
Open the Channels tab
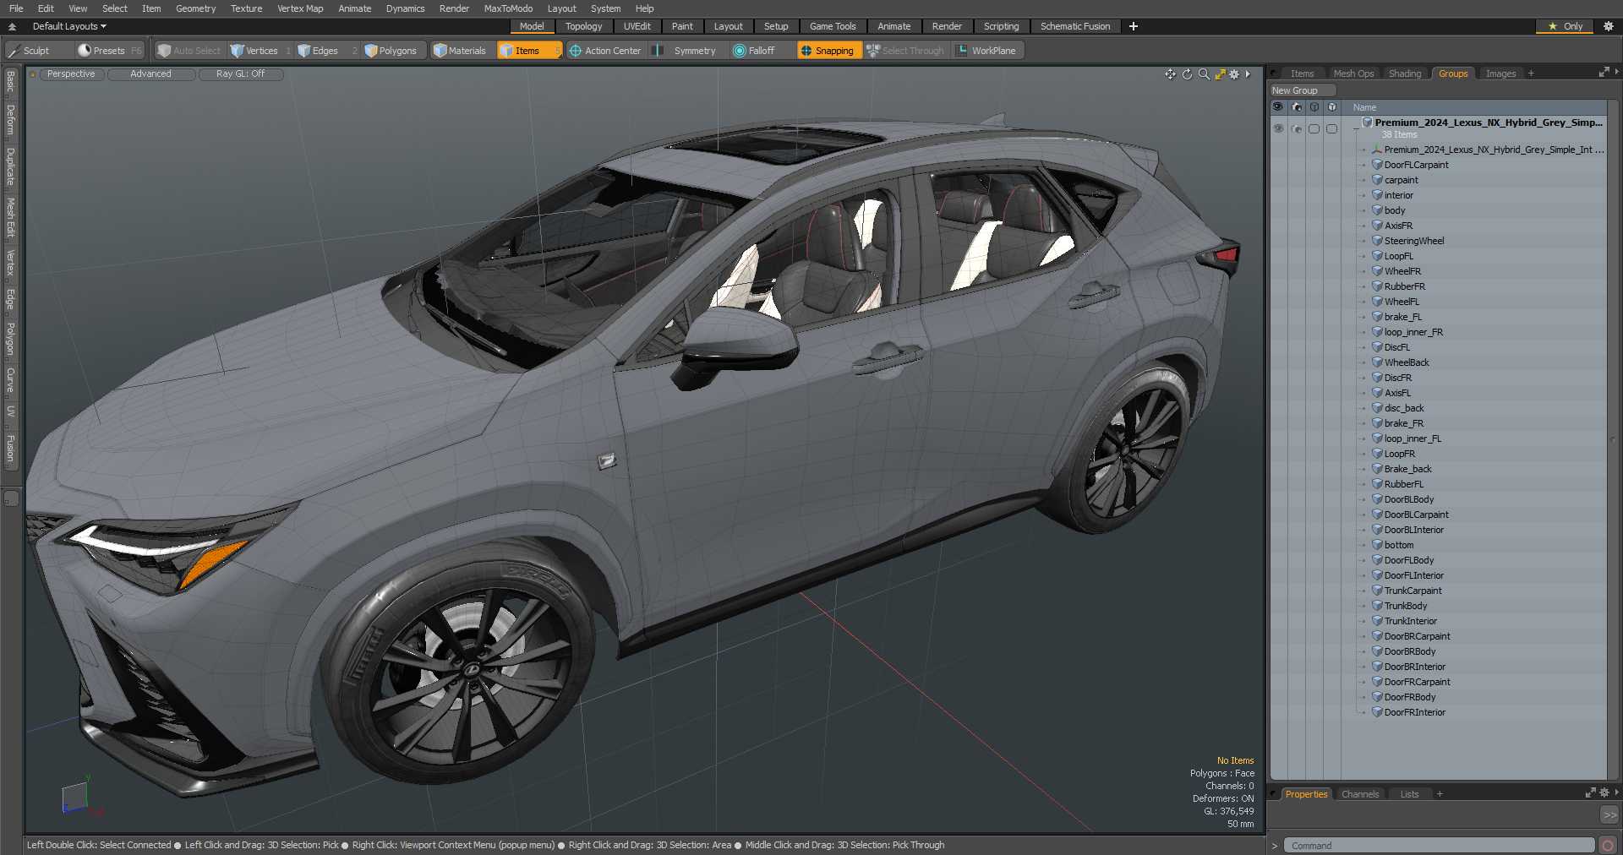(1359, 794)
